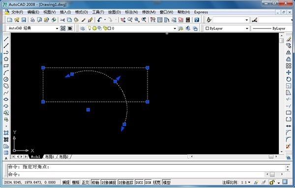Image resolution: width=295 pixels, height=188 pixels.
Task: Toggle DYN dynamic input in status bar
Action: 148,183
